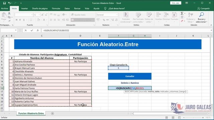Click the Adriana Alvarado name cell

point(42,61)
